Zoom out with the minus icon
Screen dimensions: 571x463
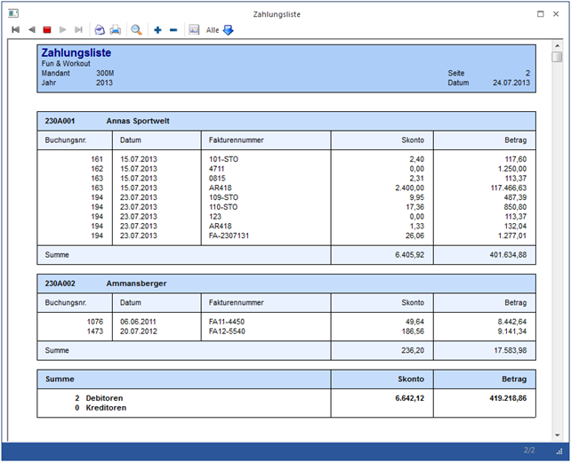[173, 30]
